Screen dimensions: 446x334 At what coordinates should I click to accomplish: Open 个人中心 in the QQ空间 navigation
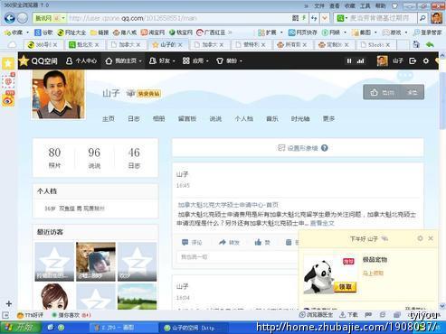pos(81,61)
